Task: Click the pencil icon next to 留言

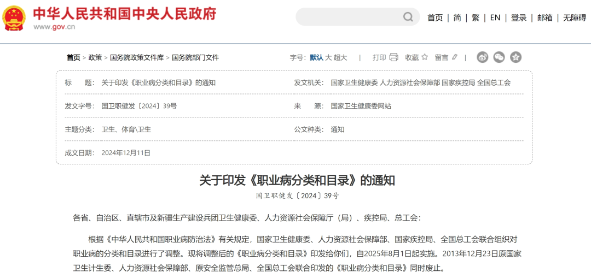Action: [455, 57]
